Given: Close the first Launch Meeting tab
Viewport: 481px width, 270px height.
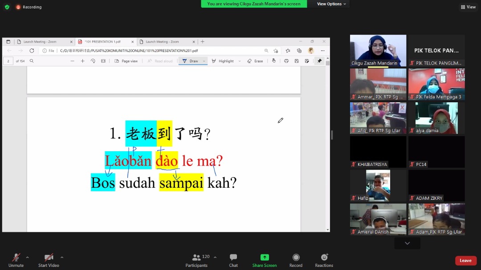Looking at the screenshot, I should tap(71, 42).
